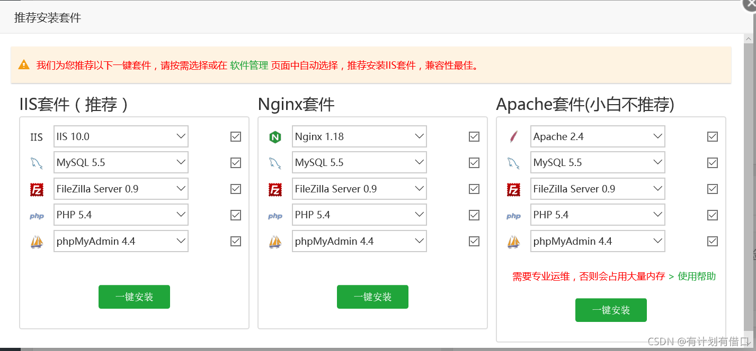The width and height of the screenshot is (756, 351).
Task: Click the FileZilla icon in IIS suite
Action: [x=37, y=189]
